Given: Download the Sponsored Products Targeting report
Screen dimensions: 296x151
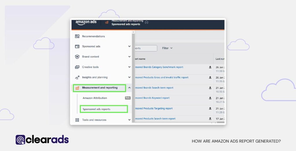Looking at the screenshot, I should click(210, 108).
